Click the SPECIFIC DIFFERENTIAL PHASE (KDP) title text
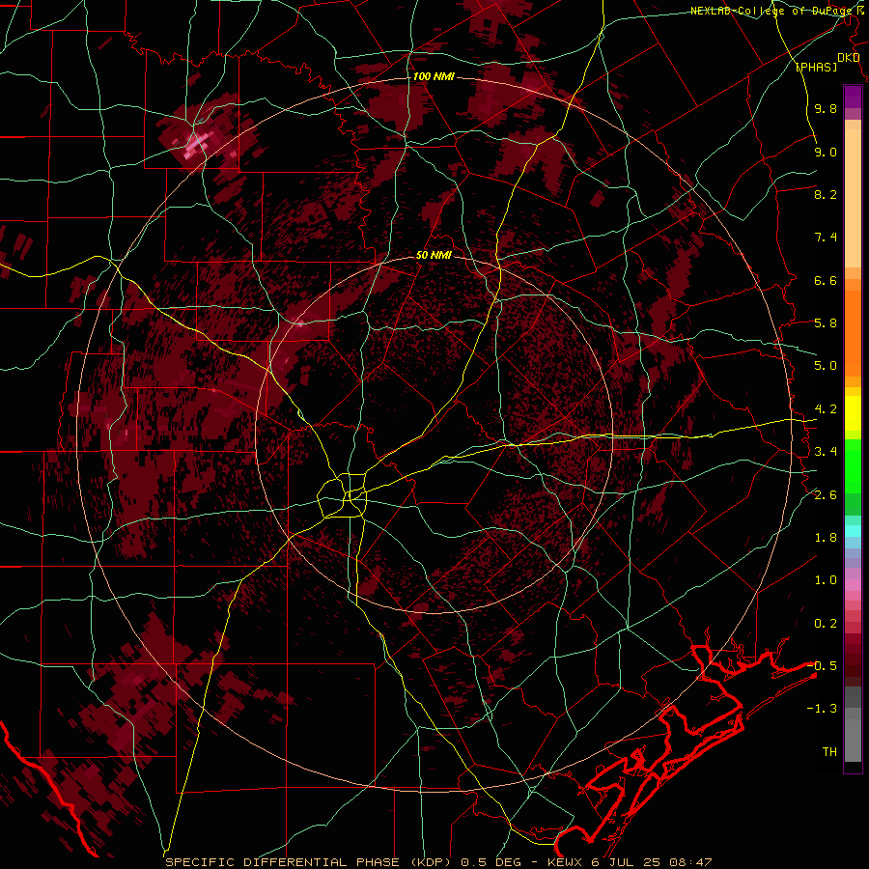869x869 pixels. pos(308,862)
